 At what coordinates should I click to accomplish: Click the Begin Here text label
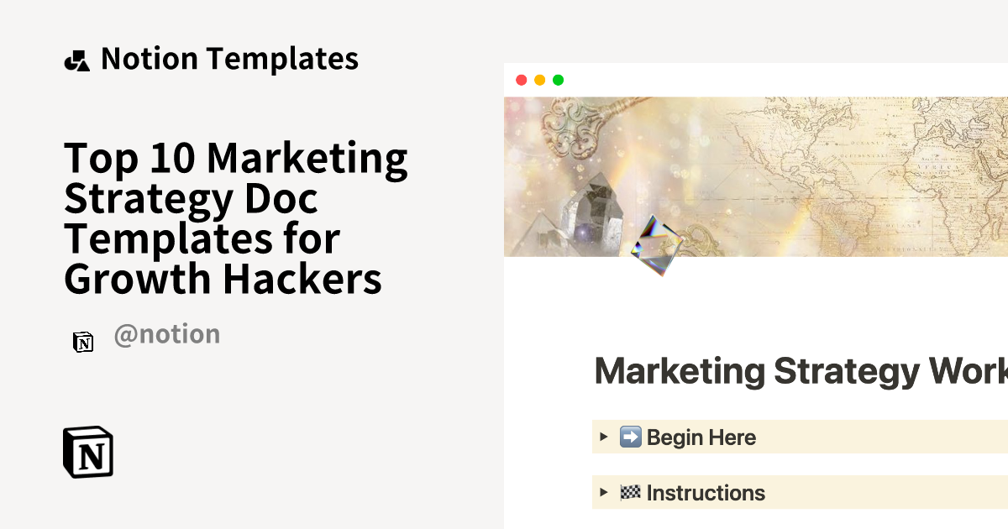(701, 437)
